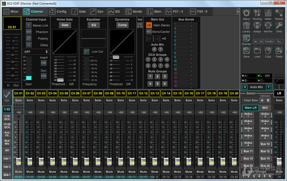
Task: Toggle the channel Delay icon
Action: coord(29,45)
